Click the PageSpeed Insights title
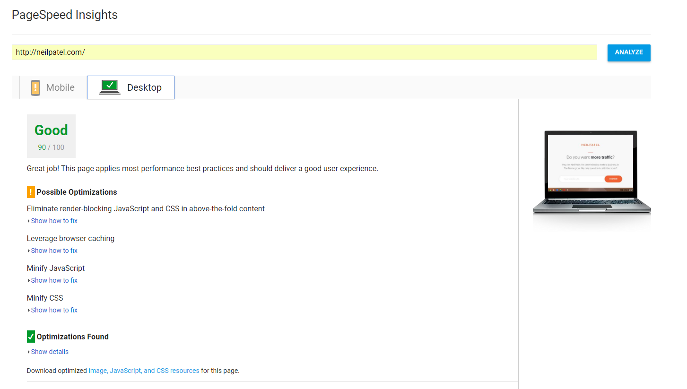 click(65, 15)
